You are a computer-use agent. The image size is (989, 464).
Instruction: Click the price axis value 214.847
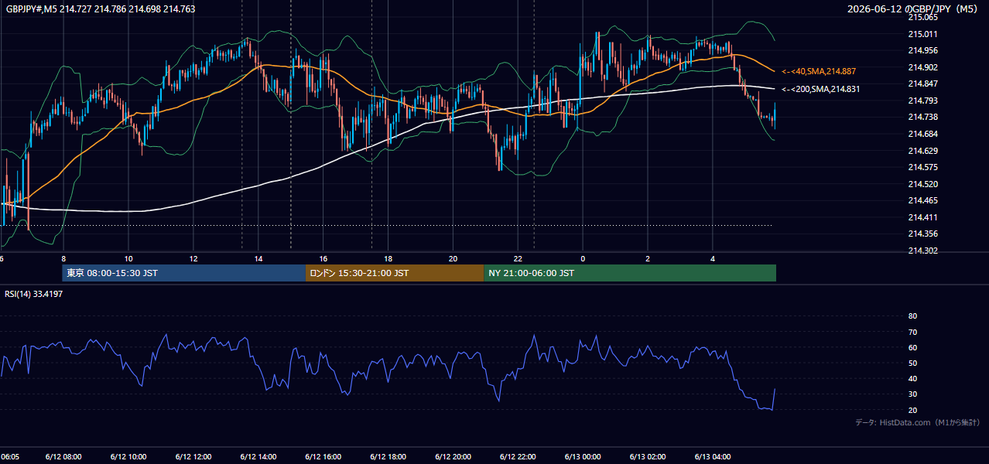[x=922, y=84]
